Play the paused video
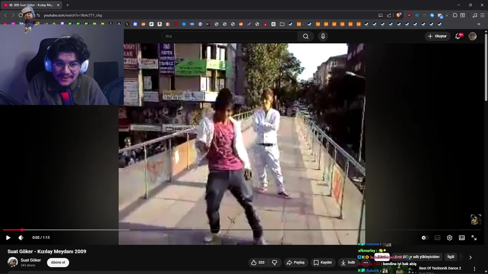This screenshot has width=488, height=274. (8, 237)
